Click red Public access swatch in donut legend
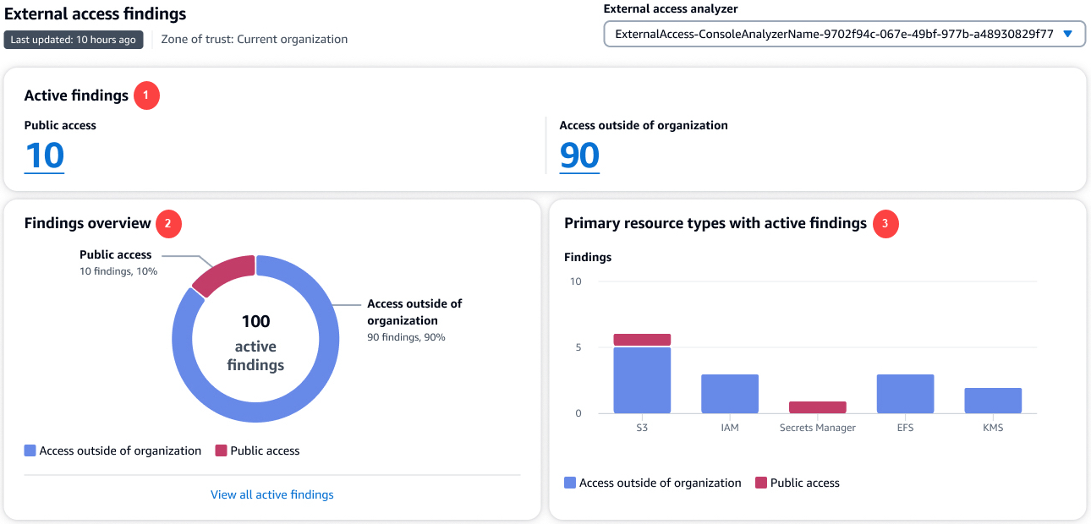The image size is (1091, 524). 222,450
